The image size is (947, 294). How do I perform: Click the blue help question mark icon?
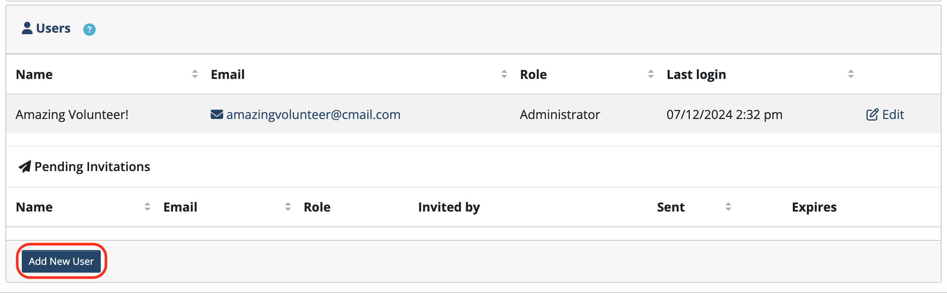pyautogui.click(x=89, y=30)
